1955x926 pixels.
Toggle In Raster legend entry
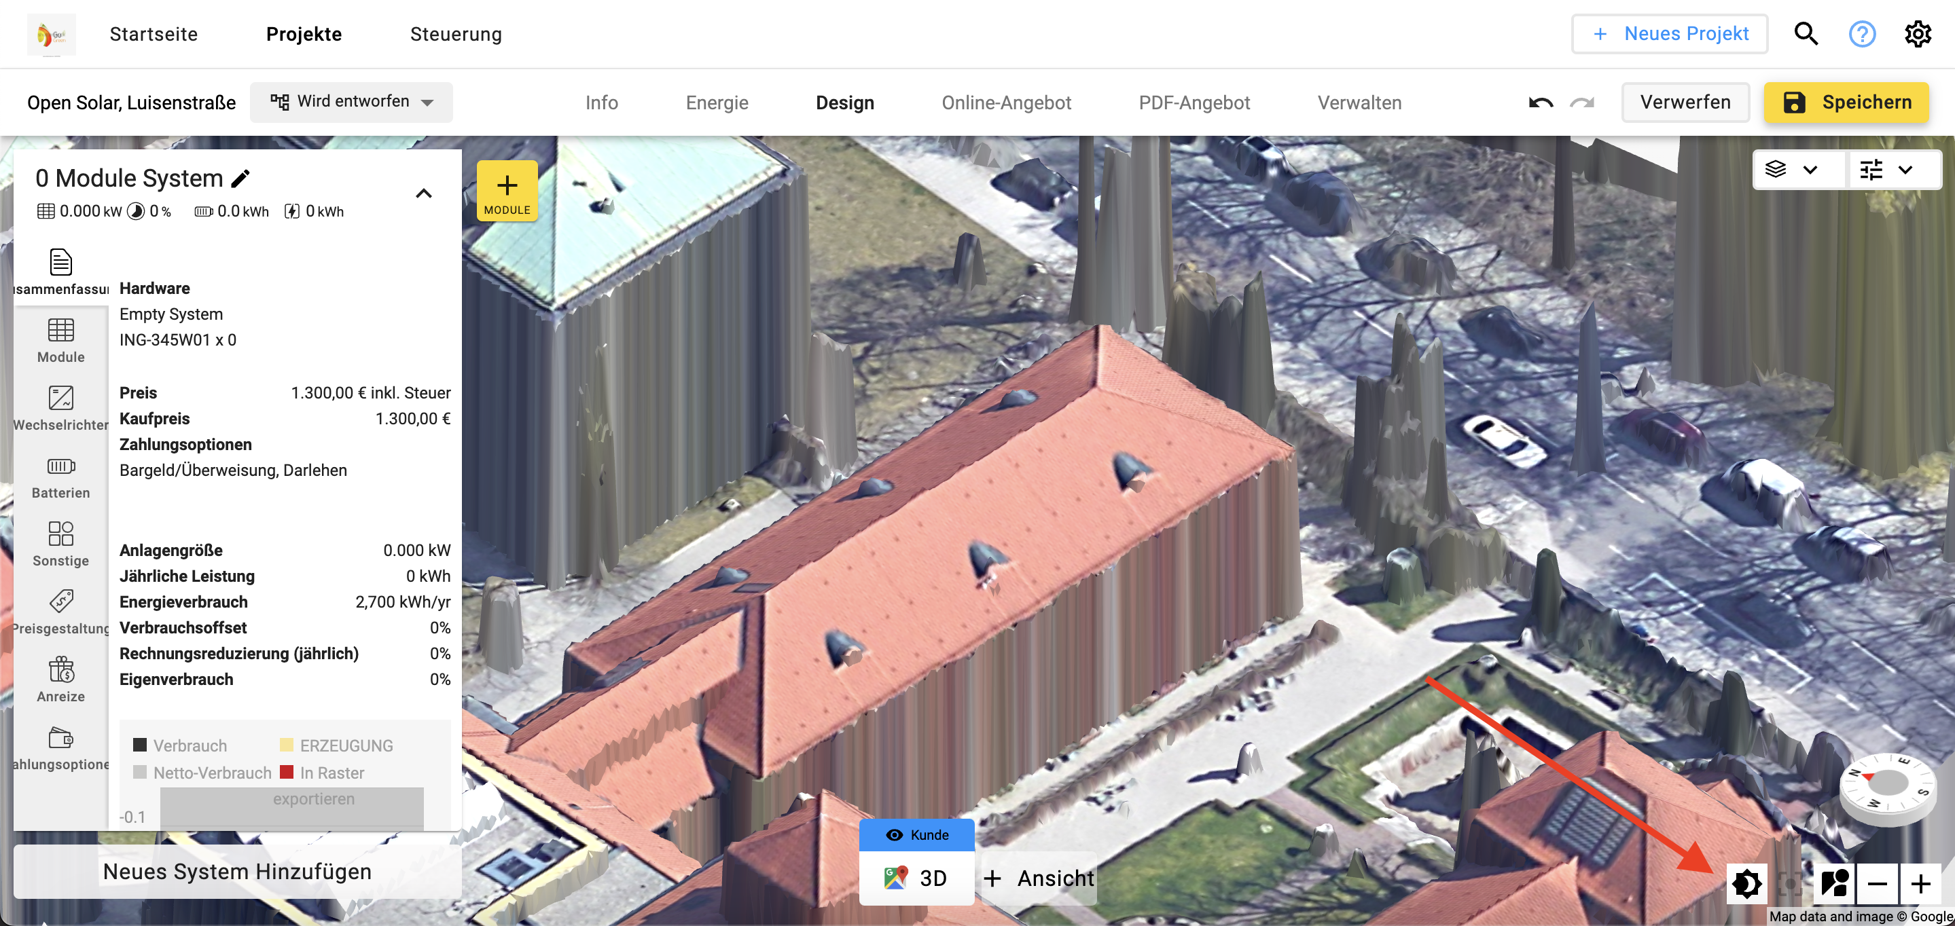point(323,772)
